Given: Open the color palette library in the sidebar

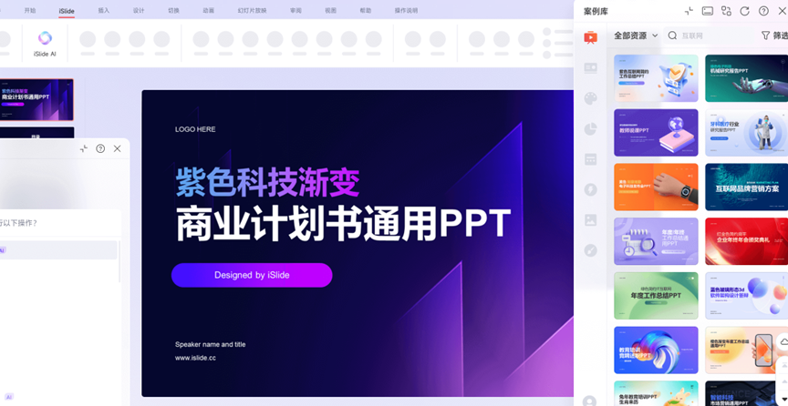Looking at the screenshot, I should 590,98.
